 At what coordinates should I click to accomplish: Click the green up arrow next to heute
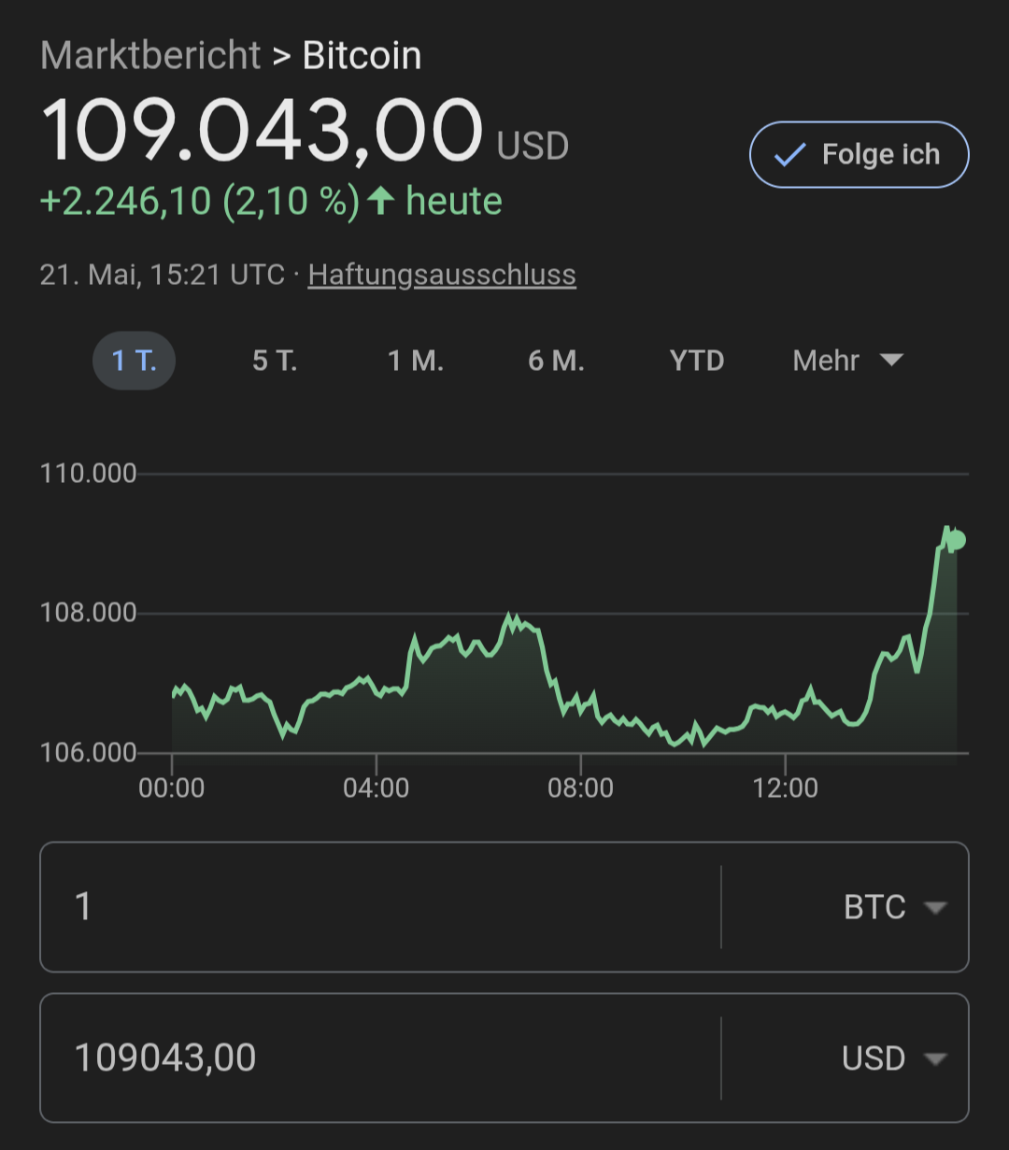coord(380,201)
